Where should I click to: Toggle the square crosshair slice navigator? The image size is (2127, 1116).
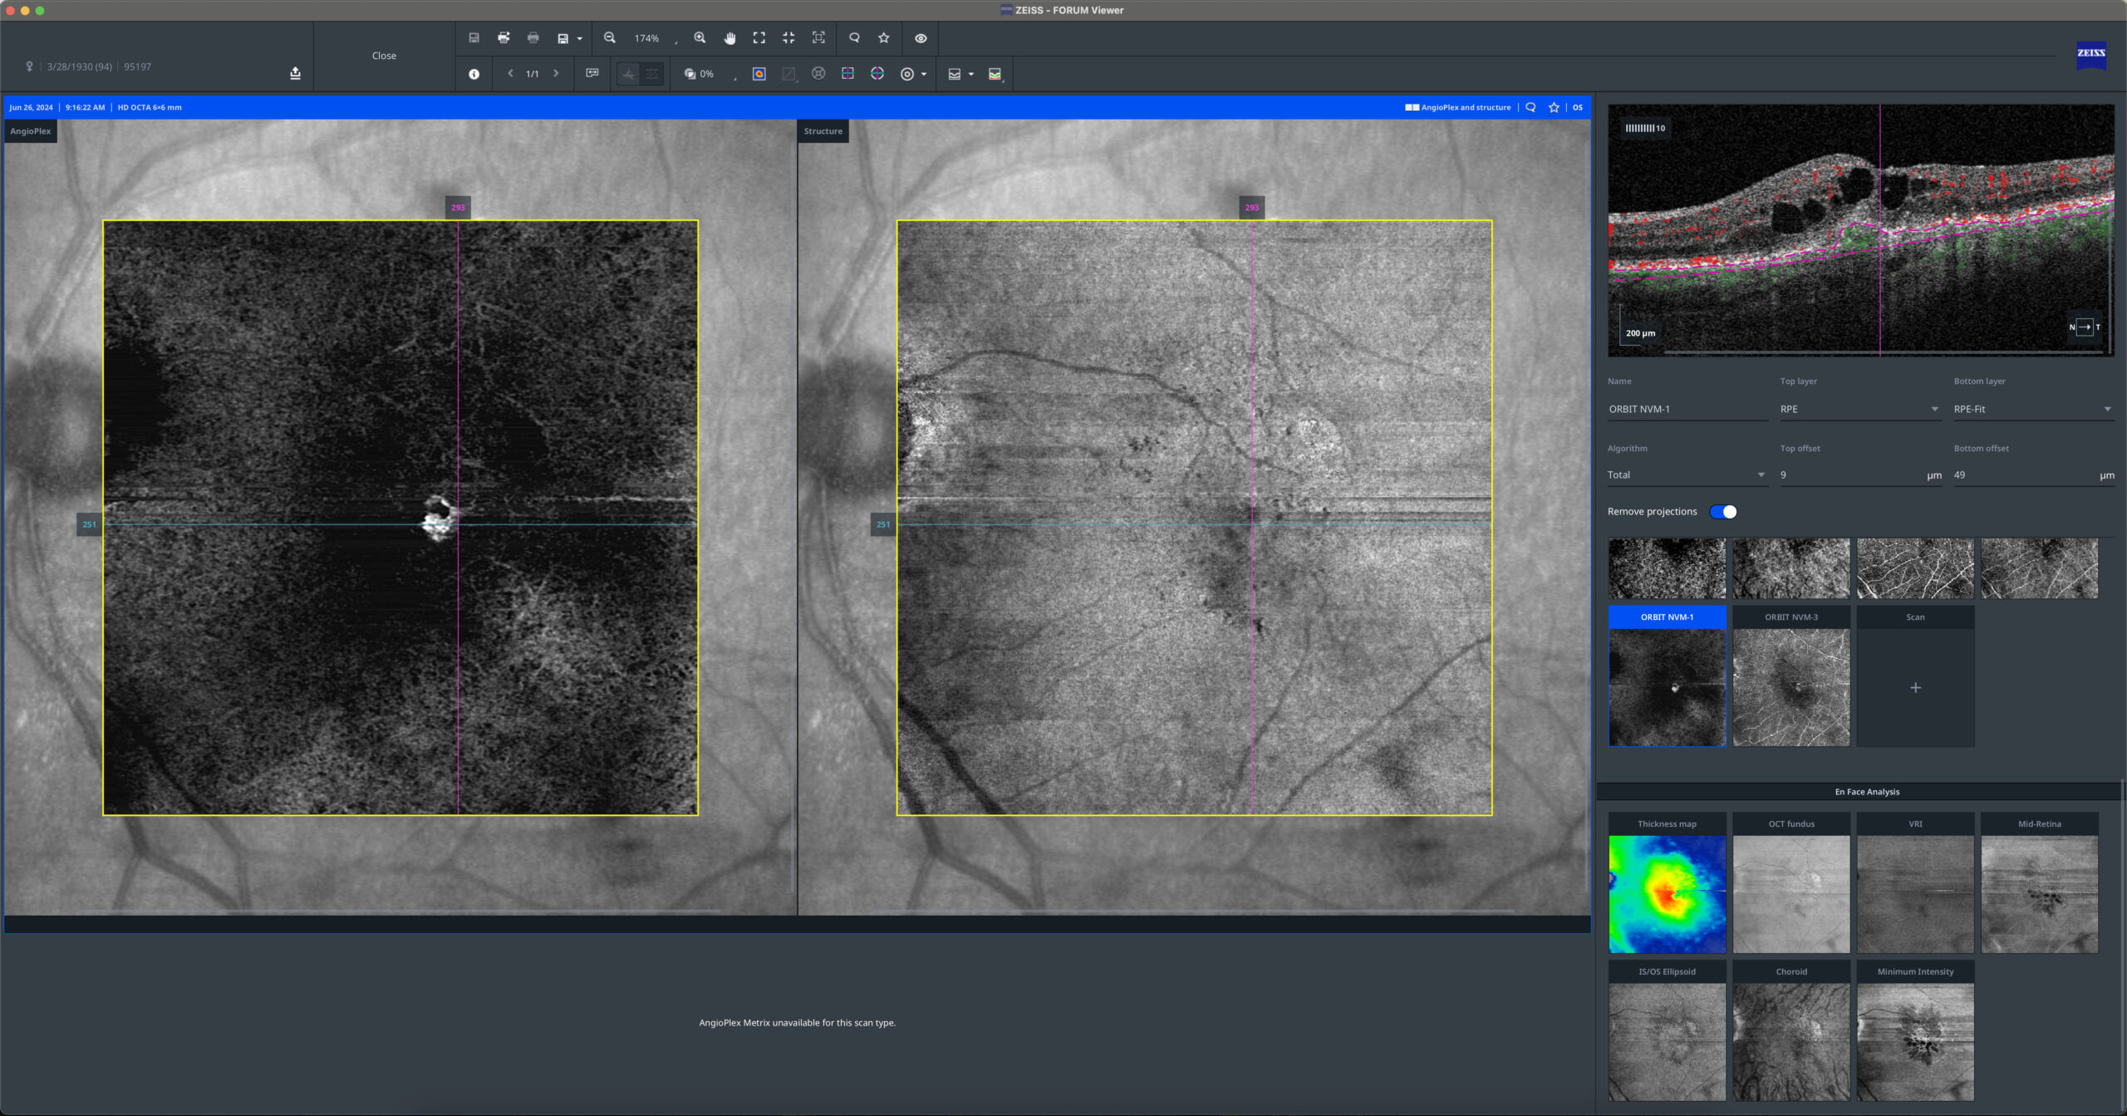pos(847,74)
